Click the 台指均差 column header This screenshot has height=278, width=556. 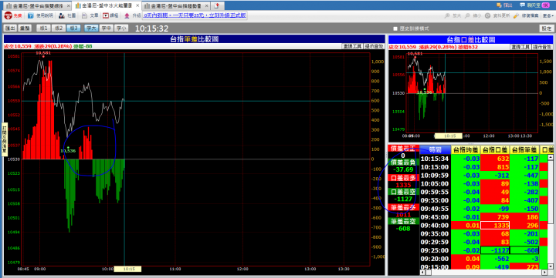tap(466, 149)
